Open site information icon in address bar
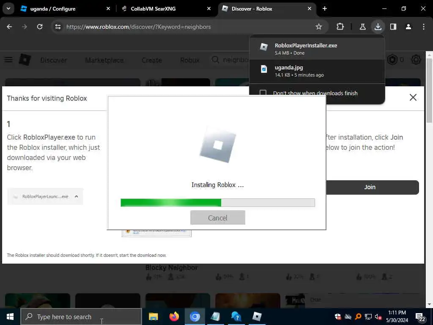This screenshot has width=433, height=325. tap(58, 27)
